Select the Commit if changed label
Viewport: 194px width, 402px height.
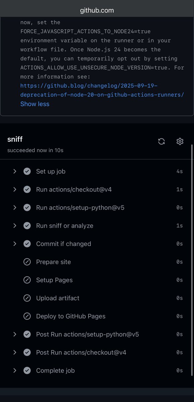pyautogui.click(x=63, y=244)
